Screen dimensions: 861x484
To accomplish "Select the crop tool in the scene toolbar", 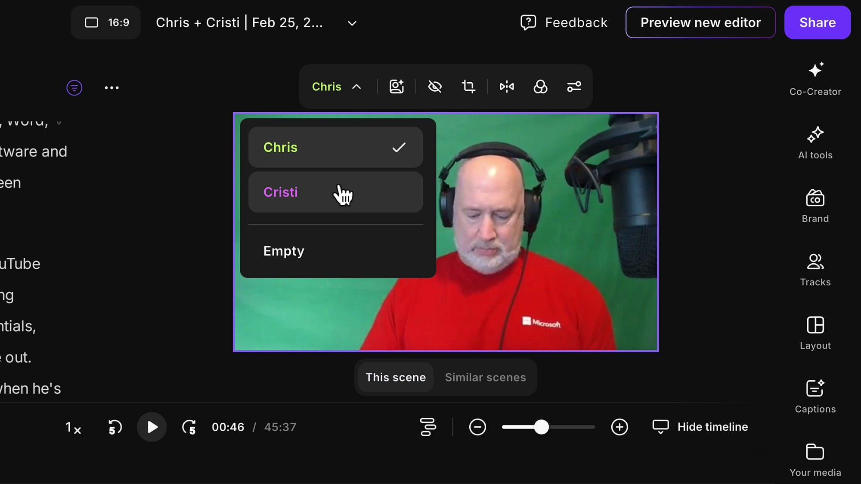I will [468, 86].
